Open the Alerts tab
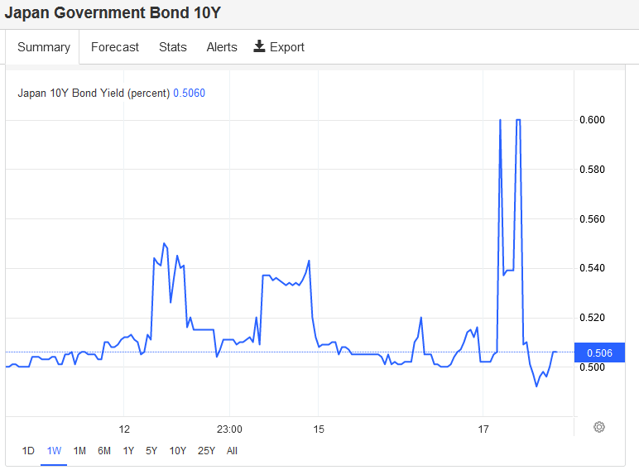Image resolution: width=639 pixels, height=470 pixels. 222,47
